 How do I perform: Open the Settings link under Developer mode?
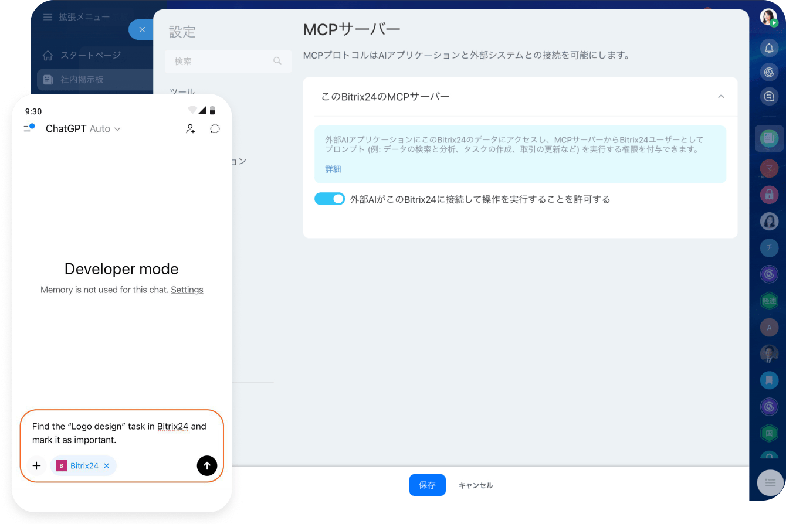pos(187,290)
